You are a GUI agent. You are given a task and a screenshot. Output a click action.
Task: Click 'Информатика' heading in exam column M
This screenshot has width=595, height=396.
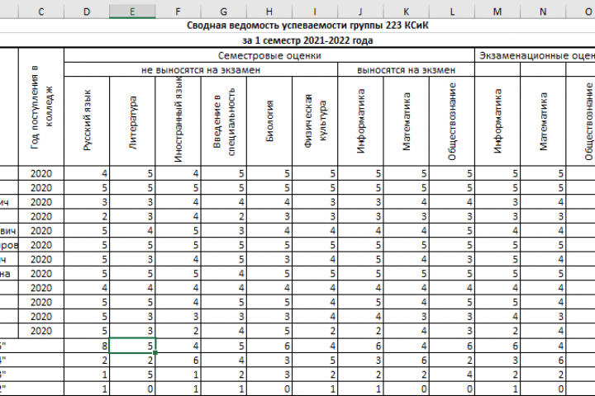pos(497,121)
